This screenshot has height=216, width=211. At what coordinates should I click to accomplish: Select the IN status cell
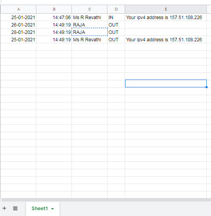point(116,18)
